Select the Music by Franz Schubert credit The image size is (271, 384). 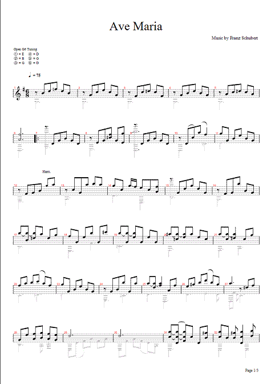234,38
